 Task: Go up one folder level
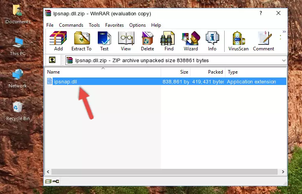click(x=52, y=60)
